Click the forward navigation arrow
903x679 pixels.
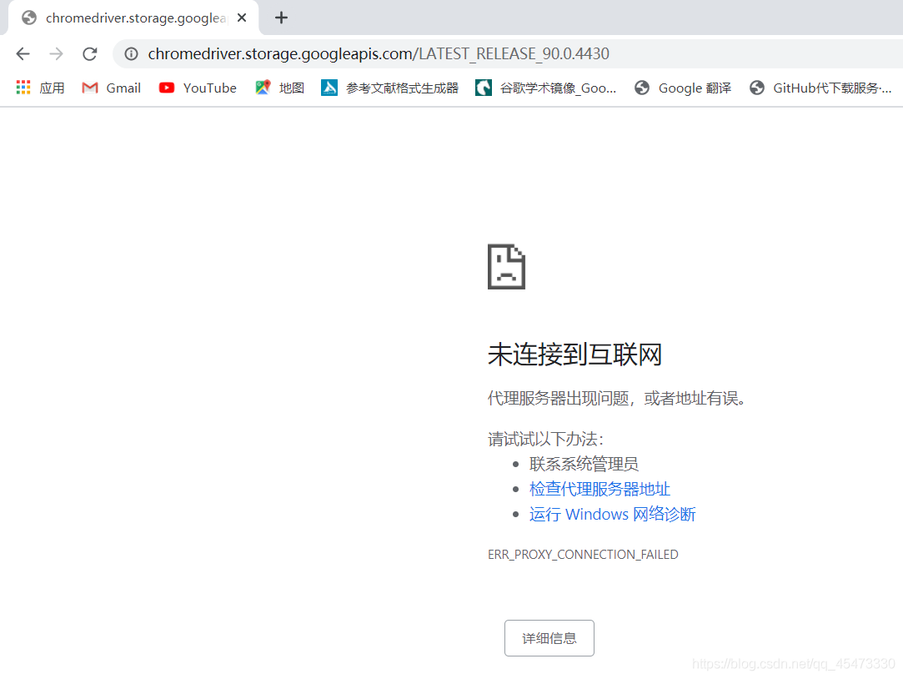(x=56, y=53)
